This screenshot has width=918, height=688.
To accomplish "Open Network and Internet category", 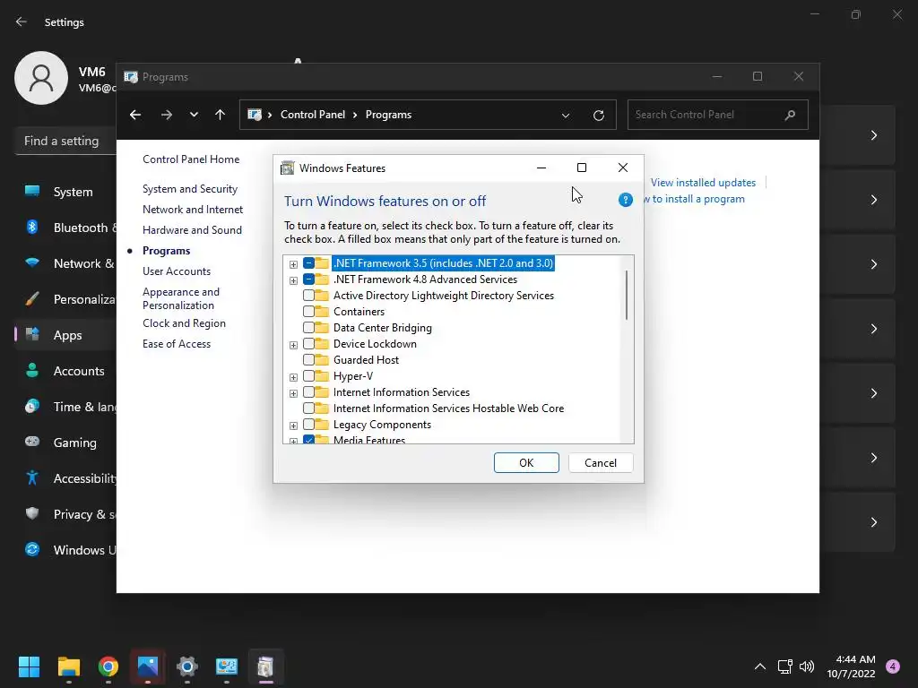I will pos(193,209).
